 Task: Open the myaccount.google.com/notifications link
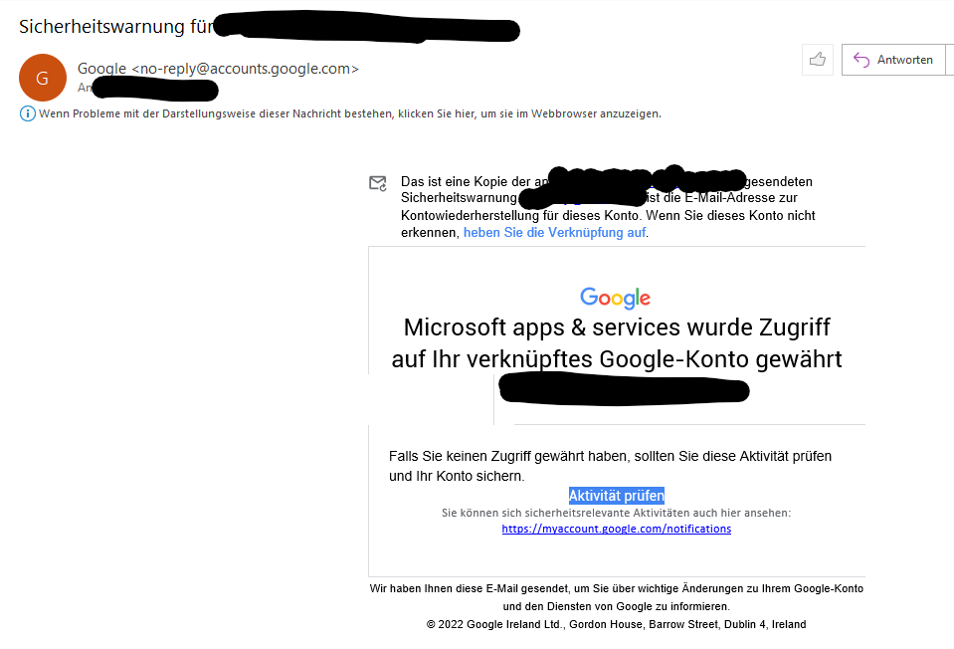(x=617, y=529)
